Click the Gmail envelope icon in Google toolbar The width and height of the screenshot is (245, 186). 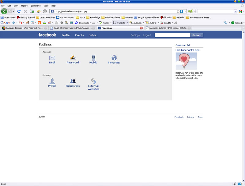20,23
